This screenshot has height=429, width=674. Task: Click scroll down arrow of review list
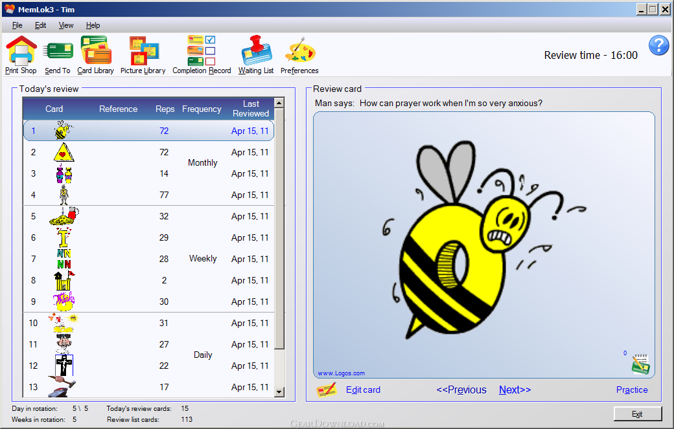pyautogui.click(x=279, y=391)
